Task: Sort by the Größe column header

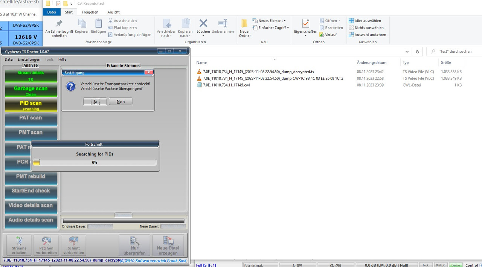Action: click(446, 63)
